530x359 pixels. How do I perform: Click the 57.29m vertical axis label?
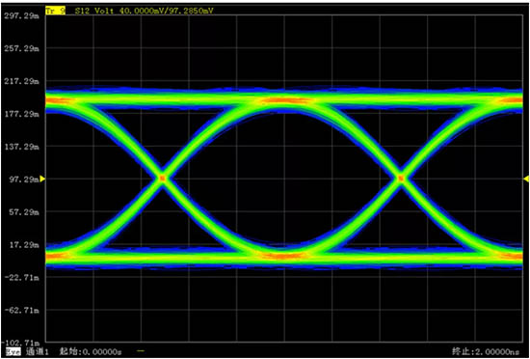24,212
